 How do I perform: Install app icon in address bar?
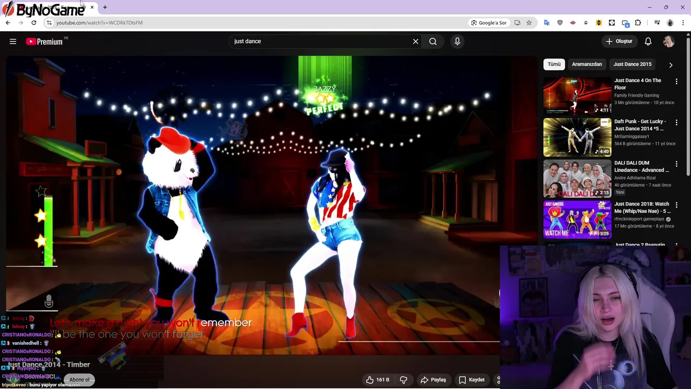pyautogui.click(x=517, y=23)
